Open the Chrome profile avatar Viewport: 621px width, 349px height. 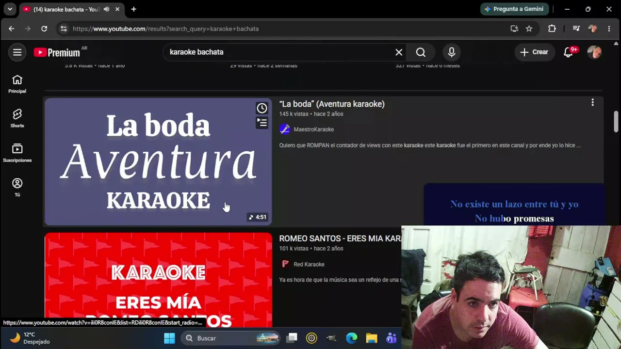pyautogui.click(x=592, y=29)
